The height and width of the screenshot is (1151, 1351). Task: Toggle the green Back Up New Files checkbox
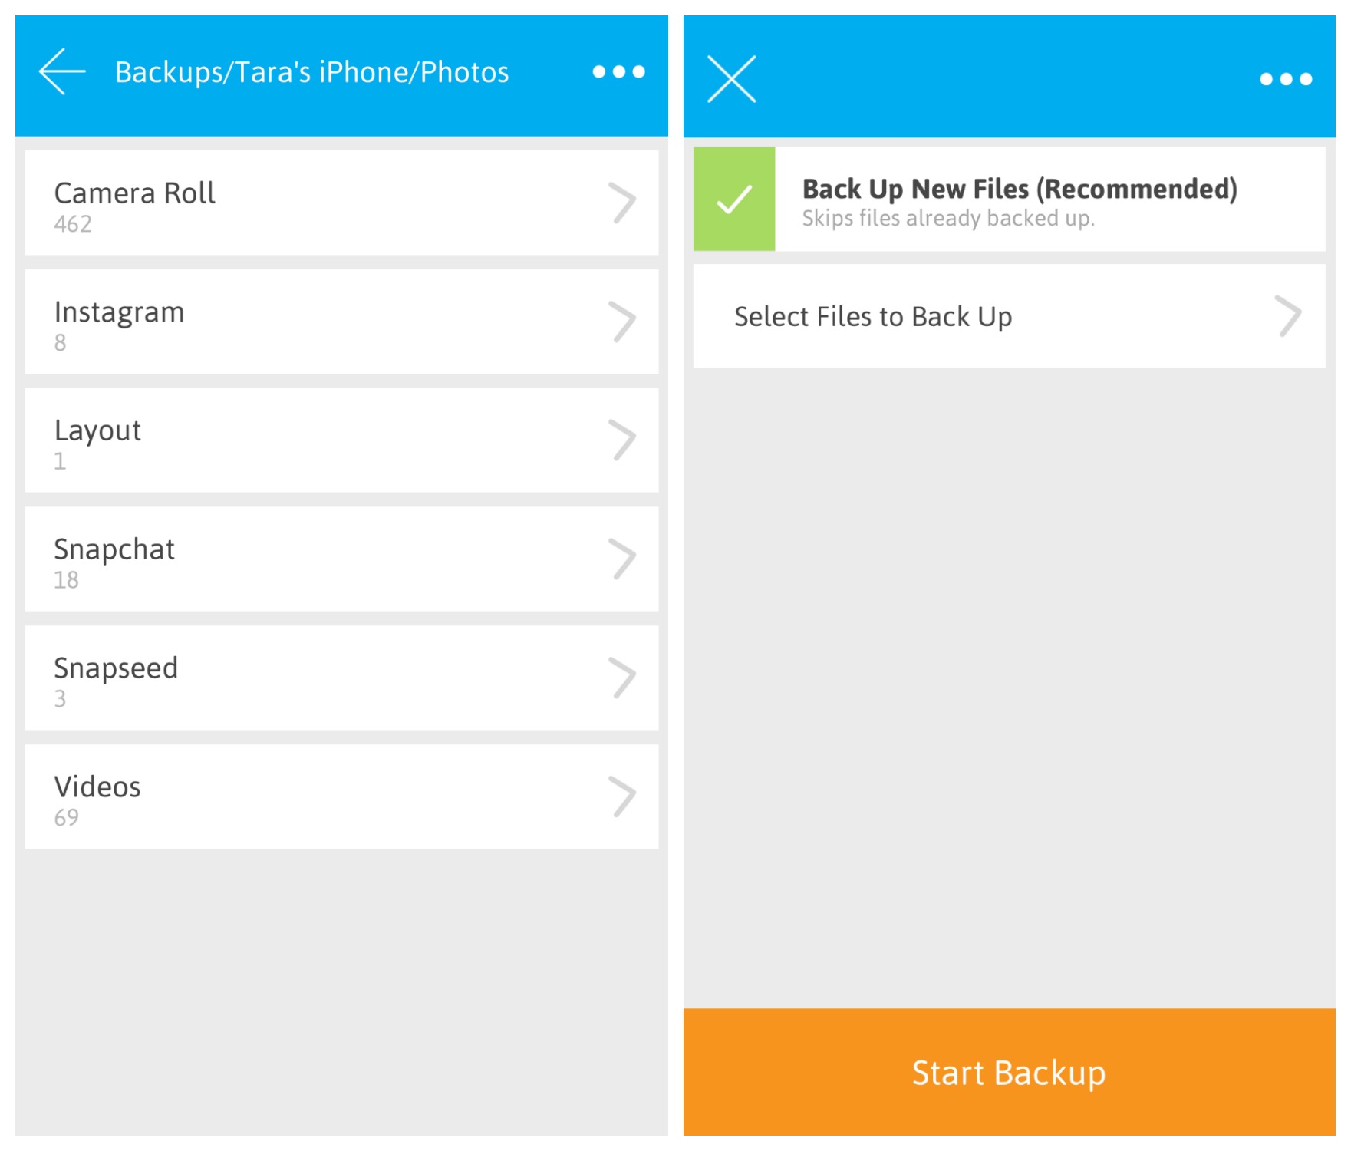pos(734,200)
